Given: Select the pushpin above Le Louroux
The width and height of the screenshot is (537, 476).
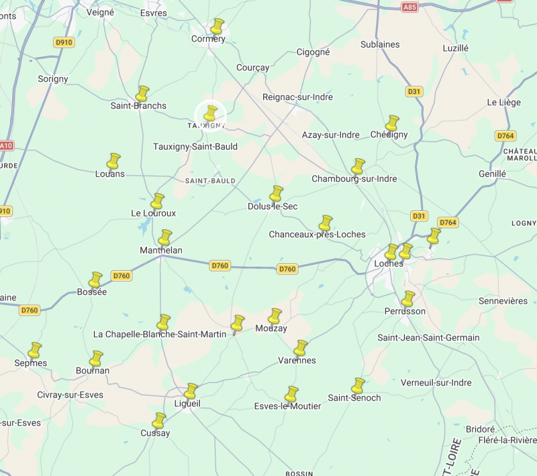Looking at the screenshot, I should [x=157, y=201].
